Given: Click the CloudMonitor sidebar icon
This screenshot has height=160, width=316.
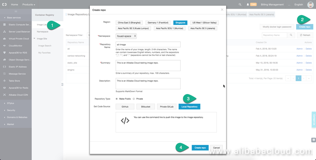Looking at the screenshot, I should pyautogui.click(x=5, y=46).
